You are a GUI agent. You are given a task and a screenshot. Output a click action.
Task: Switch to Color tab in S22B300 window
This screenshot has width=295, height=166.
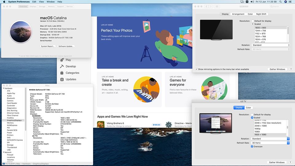click(250, 14)
